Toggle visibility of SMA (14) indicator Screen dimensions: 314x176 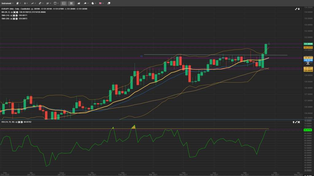[11, 16]
